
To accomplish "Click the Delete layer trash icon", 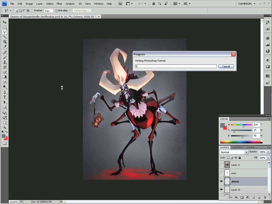I will 265,198.
